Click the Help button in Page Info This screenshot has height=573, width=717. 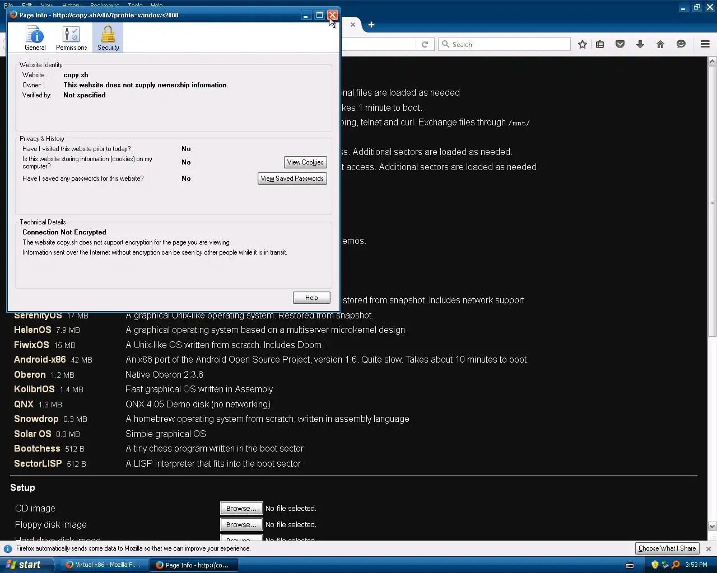[x=311, y=298]
